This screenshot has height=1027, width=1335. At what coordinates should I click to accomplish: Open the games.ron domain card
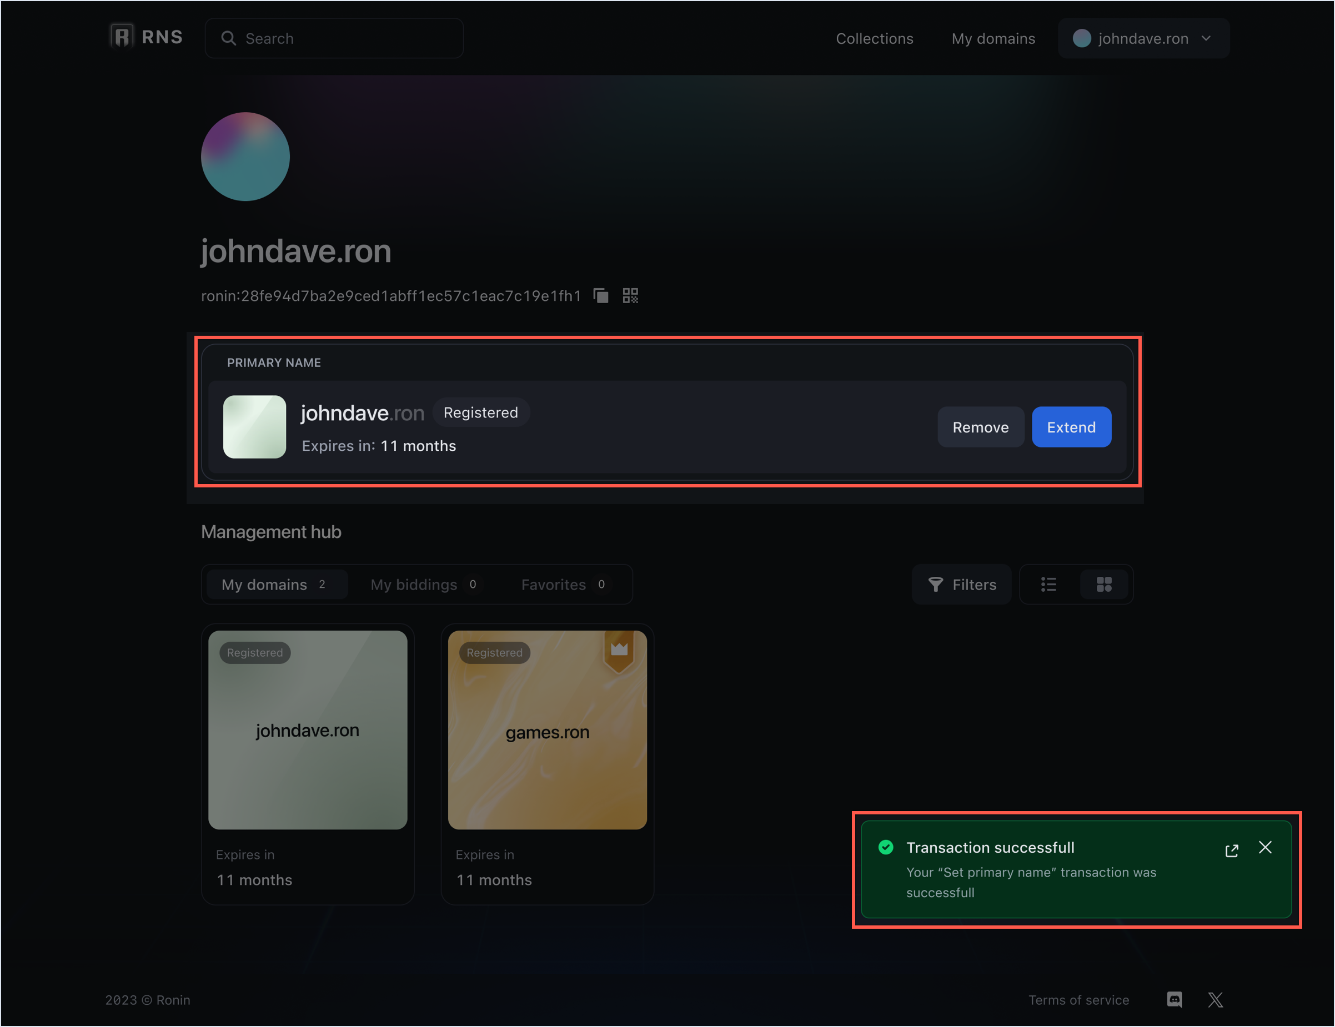[x=547, y=730]
